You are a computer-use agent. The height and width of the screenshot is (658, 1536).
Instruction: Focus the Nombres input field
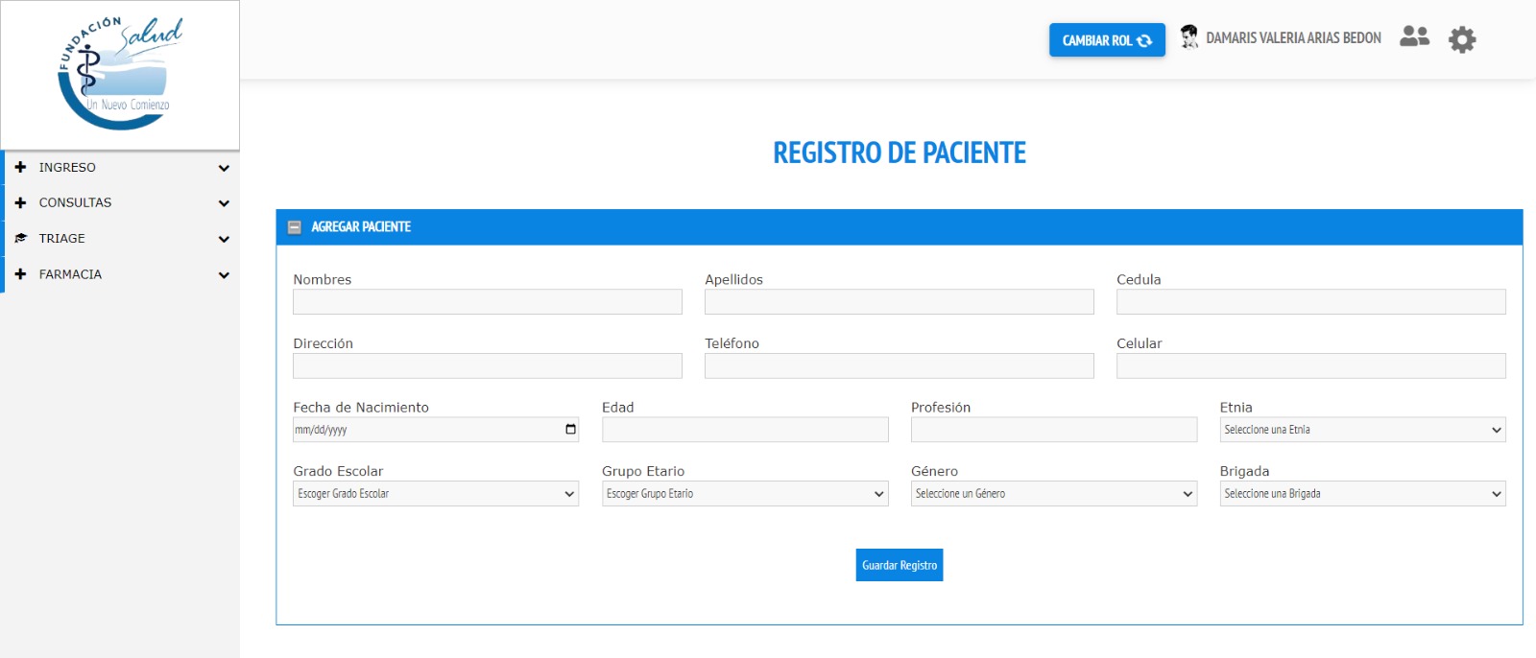coord(487,302)
